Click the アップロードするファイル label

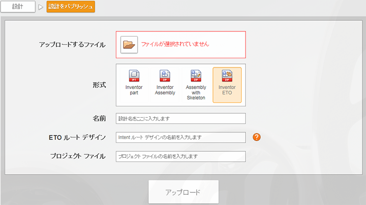(x=72, y=45)
